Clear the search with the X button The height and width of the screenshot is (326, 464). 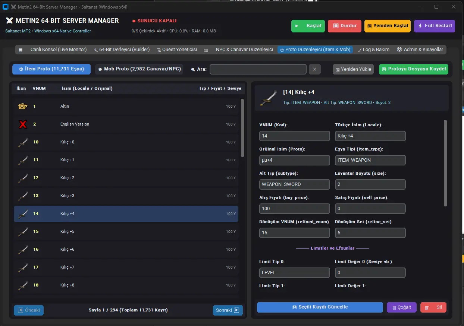pyautogui.click(x=314, y=69)
